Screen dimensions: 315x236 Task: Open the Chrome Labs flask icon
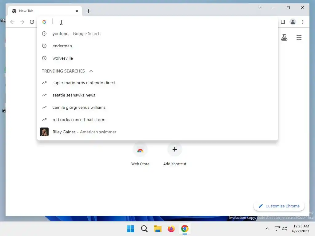click(x=284, y=37)
